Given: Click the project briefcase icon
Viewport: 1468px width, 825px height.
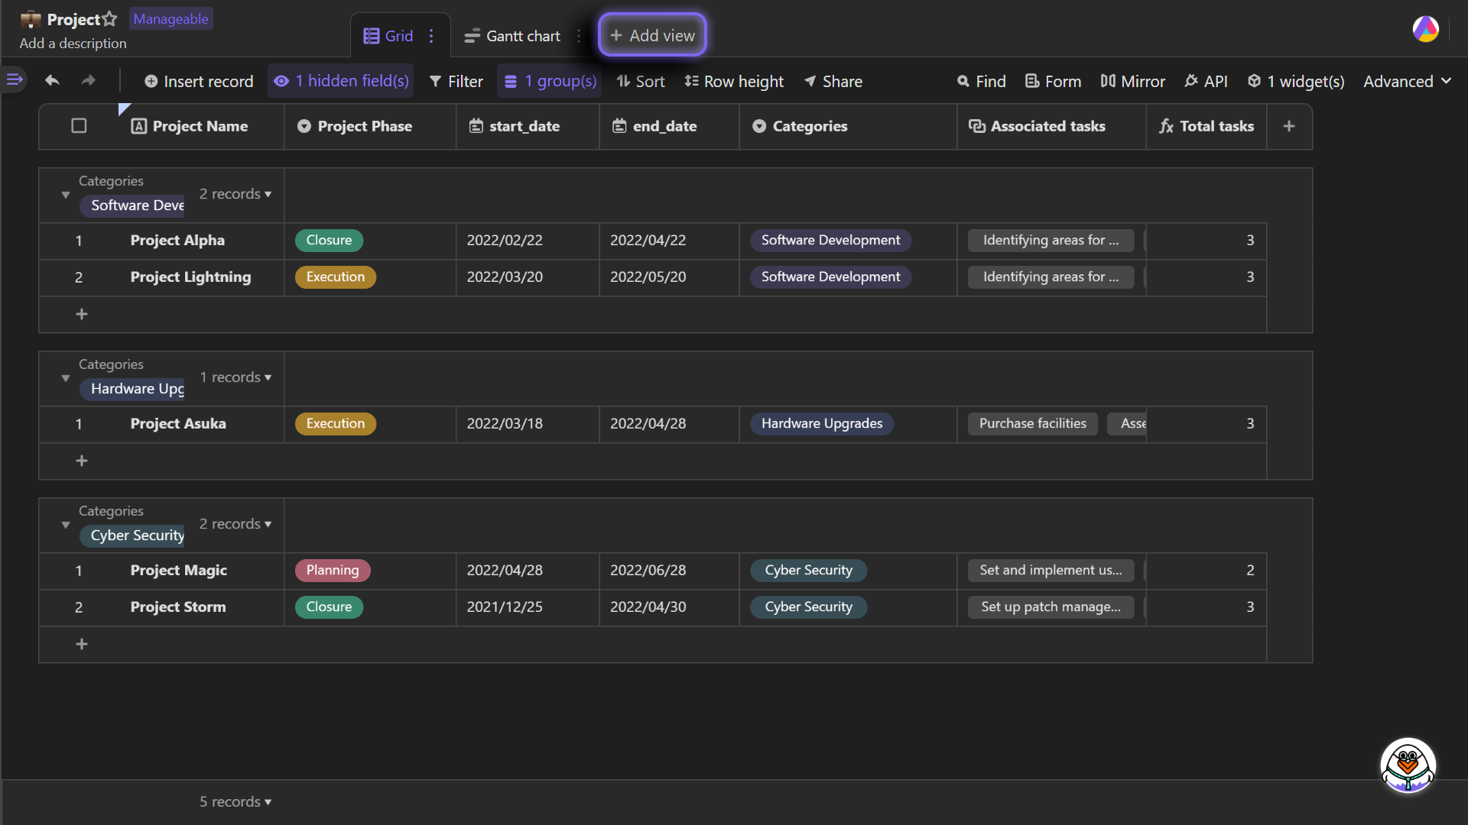Looking at the screenshot, I should tap(31, 19).
